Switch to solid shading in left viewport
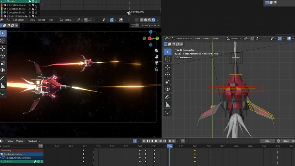This screenshot has width=295, height=166. [x=145, y=20]
